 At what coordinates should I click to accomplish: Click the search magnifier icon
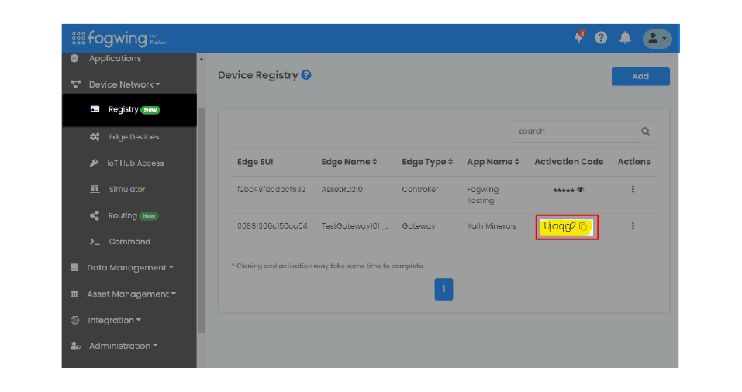(645, 132)
